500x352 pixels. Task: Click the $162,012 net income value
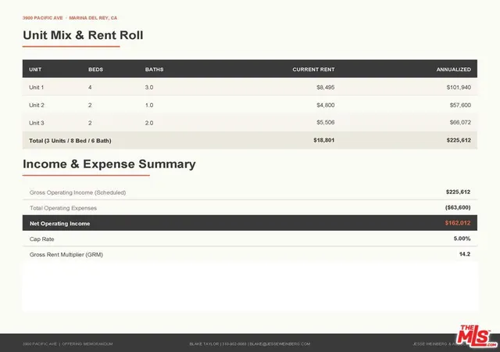[x=458, y=223]
